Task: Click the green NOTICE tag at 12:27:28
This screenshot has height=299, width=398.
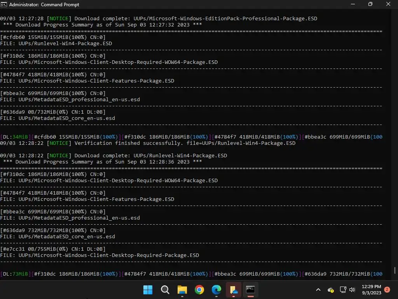Action: 59,19
